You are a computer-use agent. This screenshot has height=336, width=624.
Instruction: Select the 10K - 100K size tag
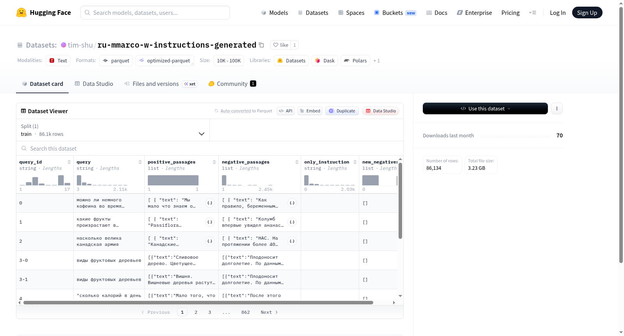click(x=229, y=60)
